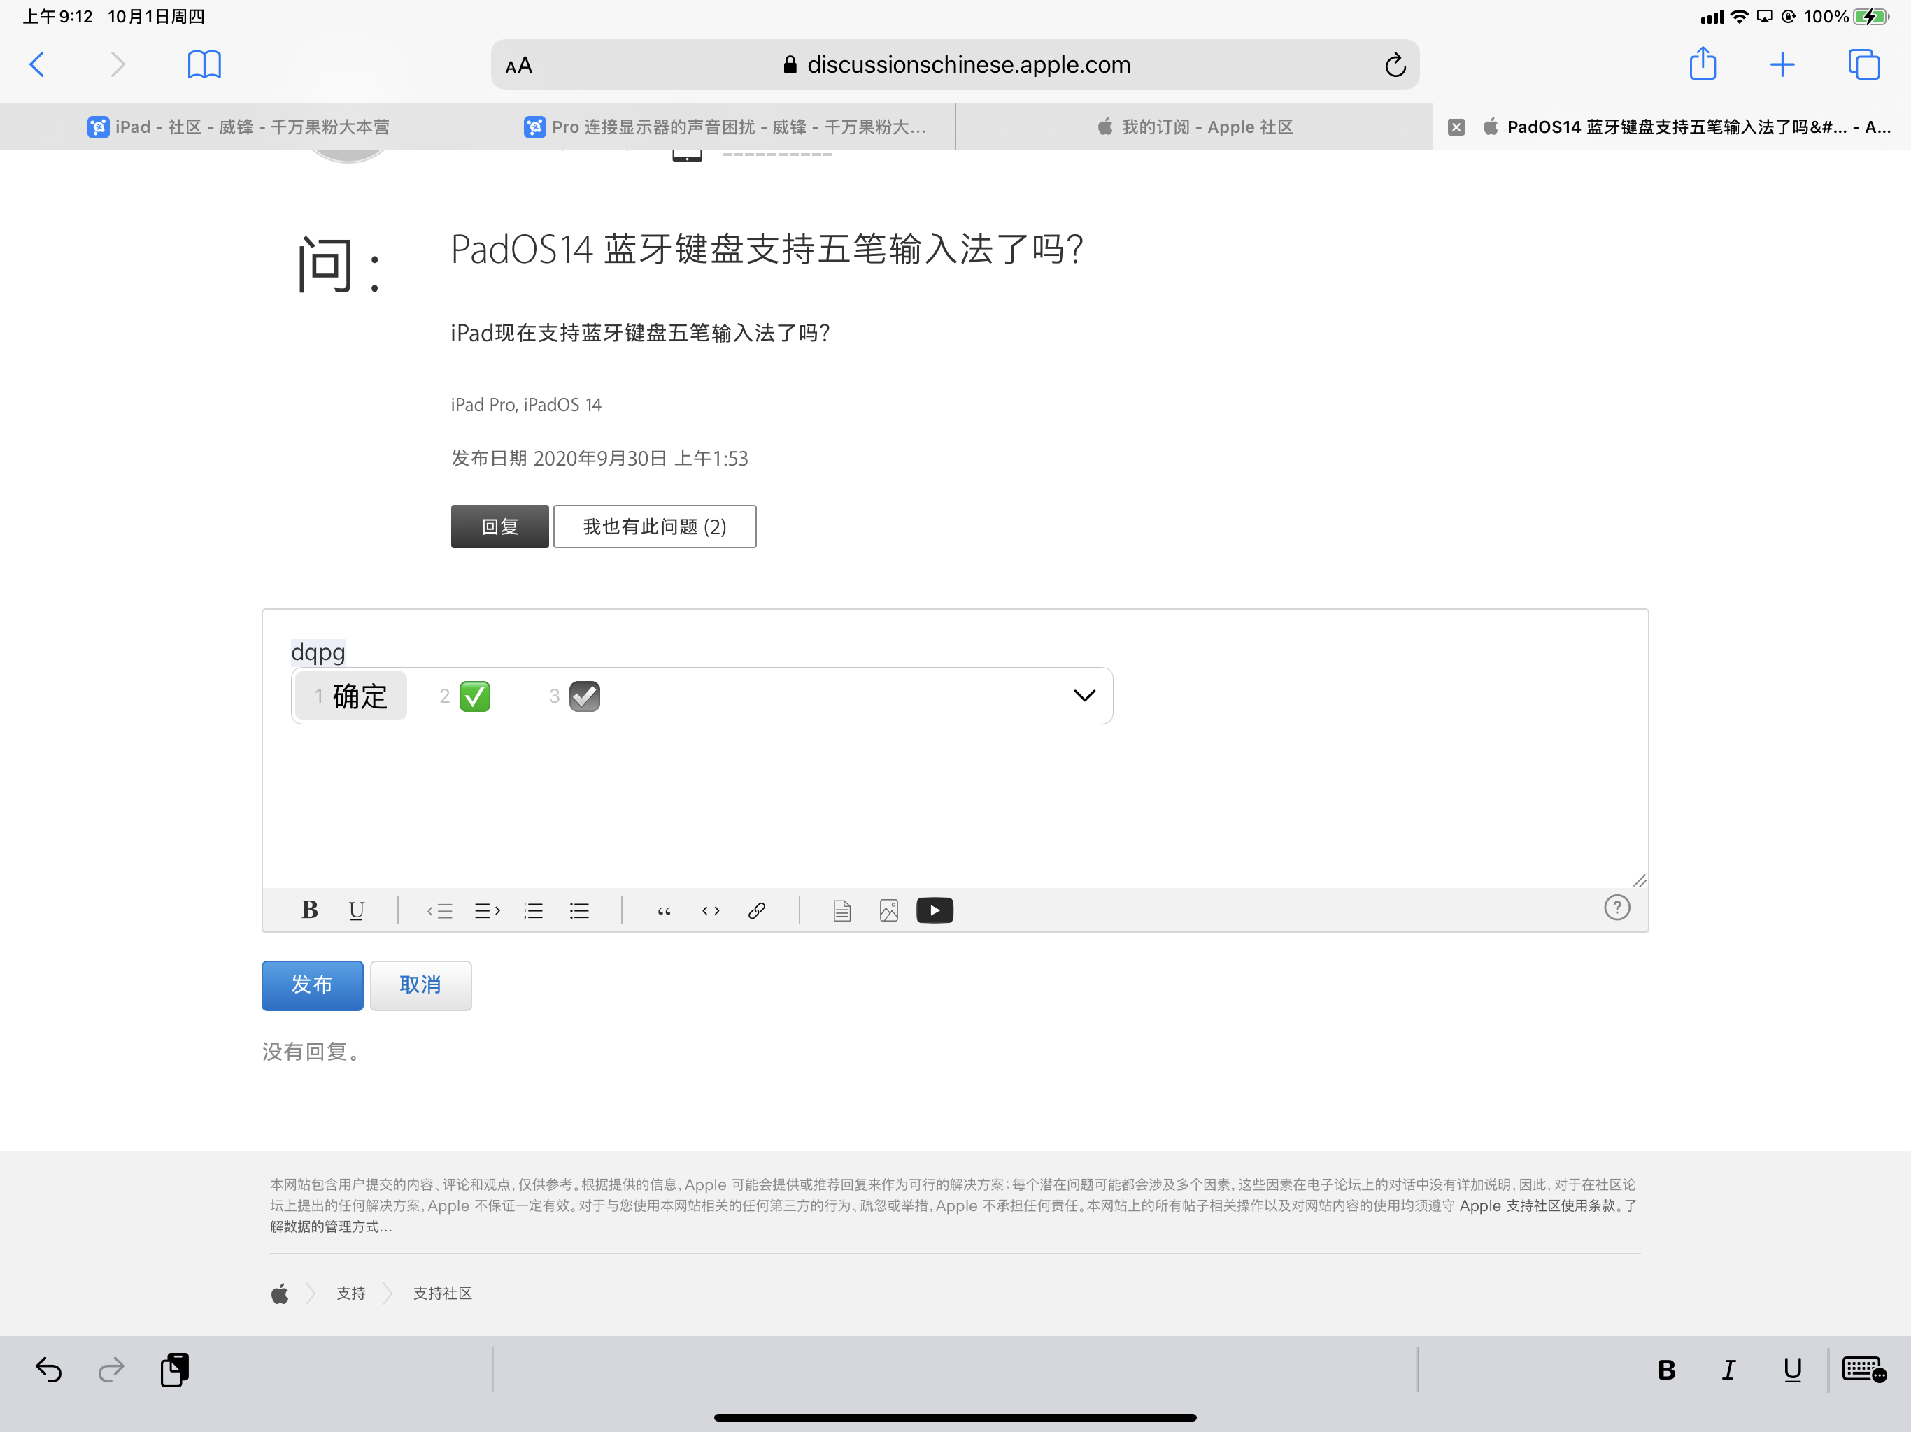This screenshot has width=1911, height=1432.
Task: Reload the page with refresh icon
Action: [x=1394, y=65]
